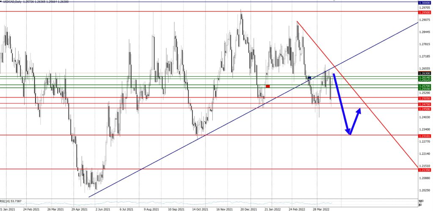This screenshot has height=211, width=433.
Task: Click the gray chart shift triangle at top
Action: [x=335, y=1]
